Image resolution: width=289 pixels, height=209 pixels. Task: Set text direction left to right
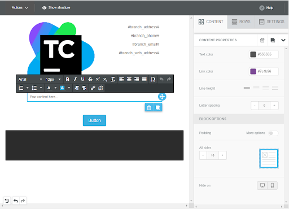click(77, 88)
